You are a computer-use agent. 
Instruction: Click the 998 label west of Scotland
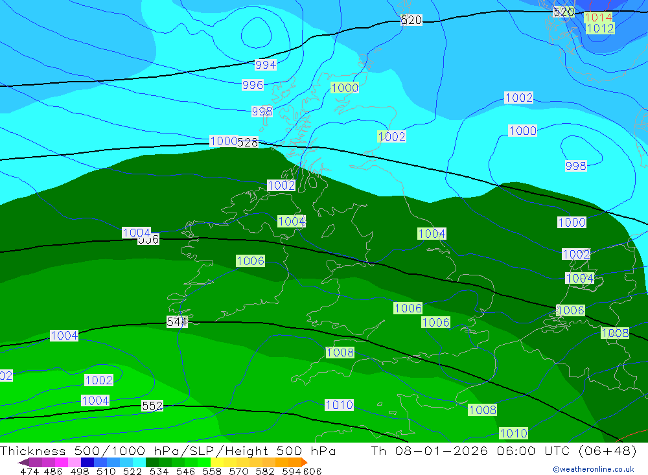tap(262, 111)
